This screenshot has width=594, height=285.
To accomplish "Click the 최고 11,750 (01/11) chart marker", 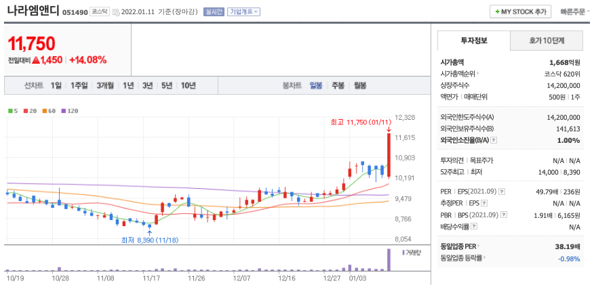I will click(360, 122).
